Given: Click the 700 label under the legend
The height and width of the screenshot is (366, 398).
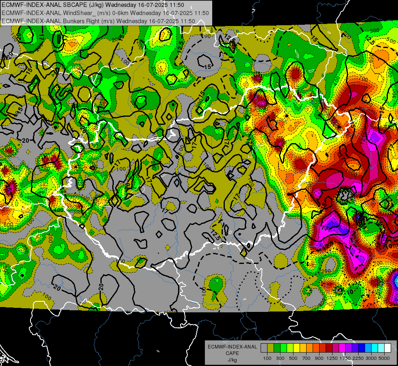Looking at the screenshot, I should tap(307, 358).
